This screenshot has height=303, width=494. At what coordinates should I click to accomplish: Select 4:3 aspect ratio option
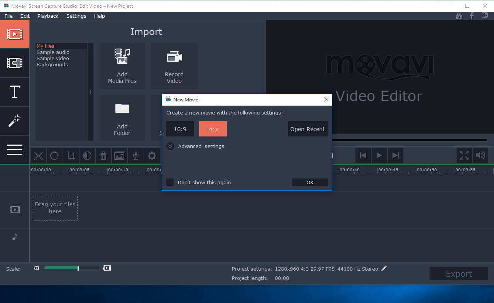[x=213, y=129]
